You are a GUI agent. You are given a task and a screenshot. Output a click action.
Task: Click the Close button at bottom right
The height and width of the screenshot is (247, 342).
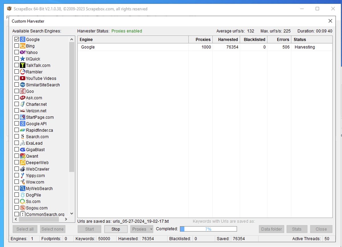[321, 229]
